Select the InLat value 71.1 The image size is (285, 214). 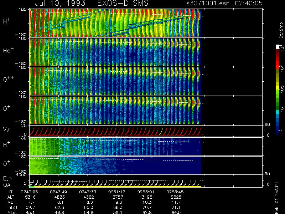(x=176, y=207)
